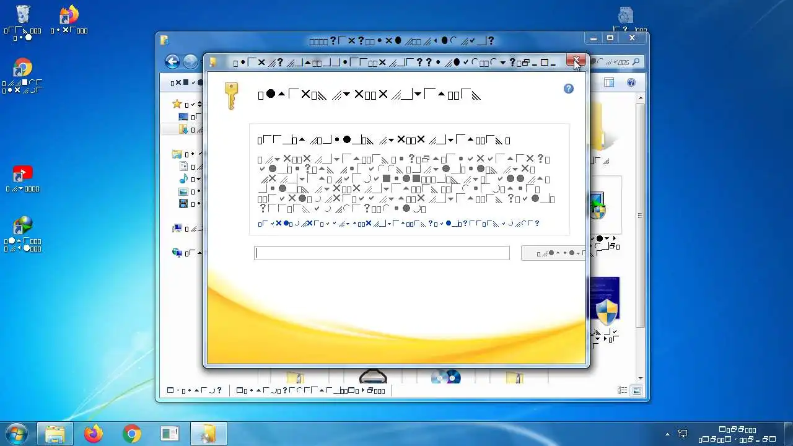Select the Firefox shortcut on the desktop
This screenshot has width=793, height=446.
(x=69, y=15)
